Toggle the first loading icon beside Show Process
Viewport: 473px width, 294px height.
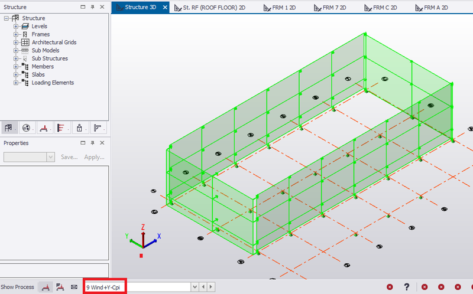pyautogui.click(x=46, y=287)
